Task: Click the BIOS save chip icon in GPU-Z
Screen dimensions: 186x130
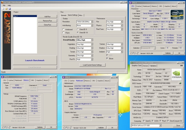Action: tap(180, 83)
